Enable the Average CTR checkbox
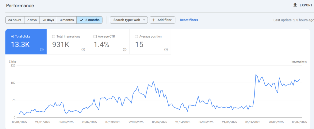 point(95,37)
